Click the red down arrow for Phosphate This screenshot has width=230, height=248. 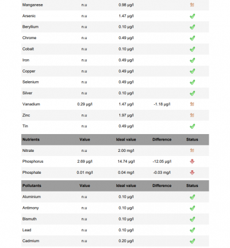pyautogui.click(x=192, y=173)
